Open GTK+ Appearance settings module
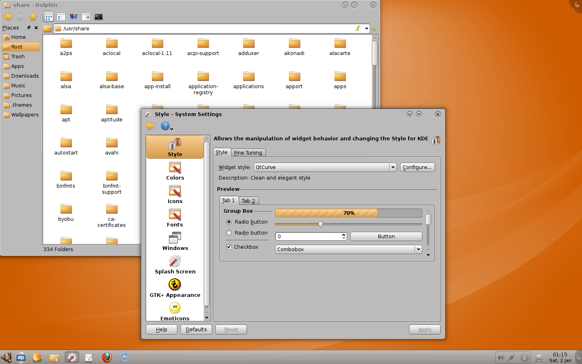Image resolution: width=582 pixels, height=364 pixels. pyautogui.click(x=175, y=288)
